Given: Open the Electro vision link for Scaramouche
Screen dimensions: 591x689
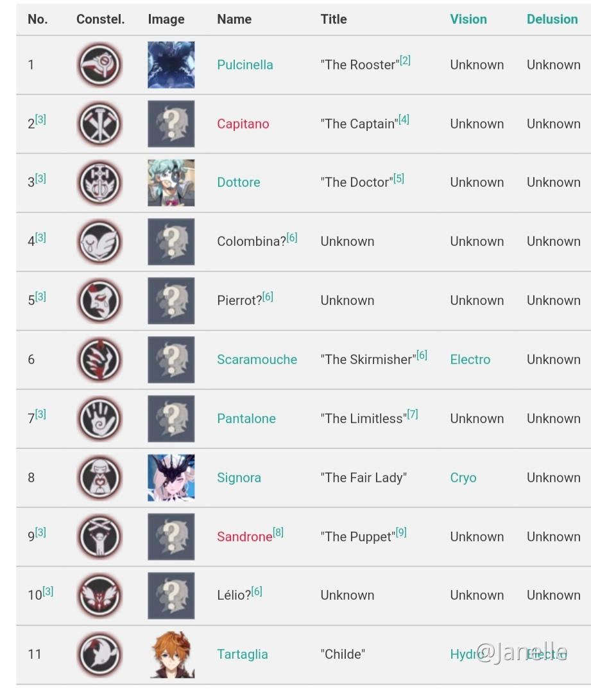Looking at the screenshot, I should [x=470, y=360].
